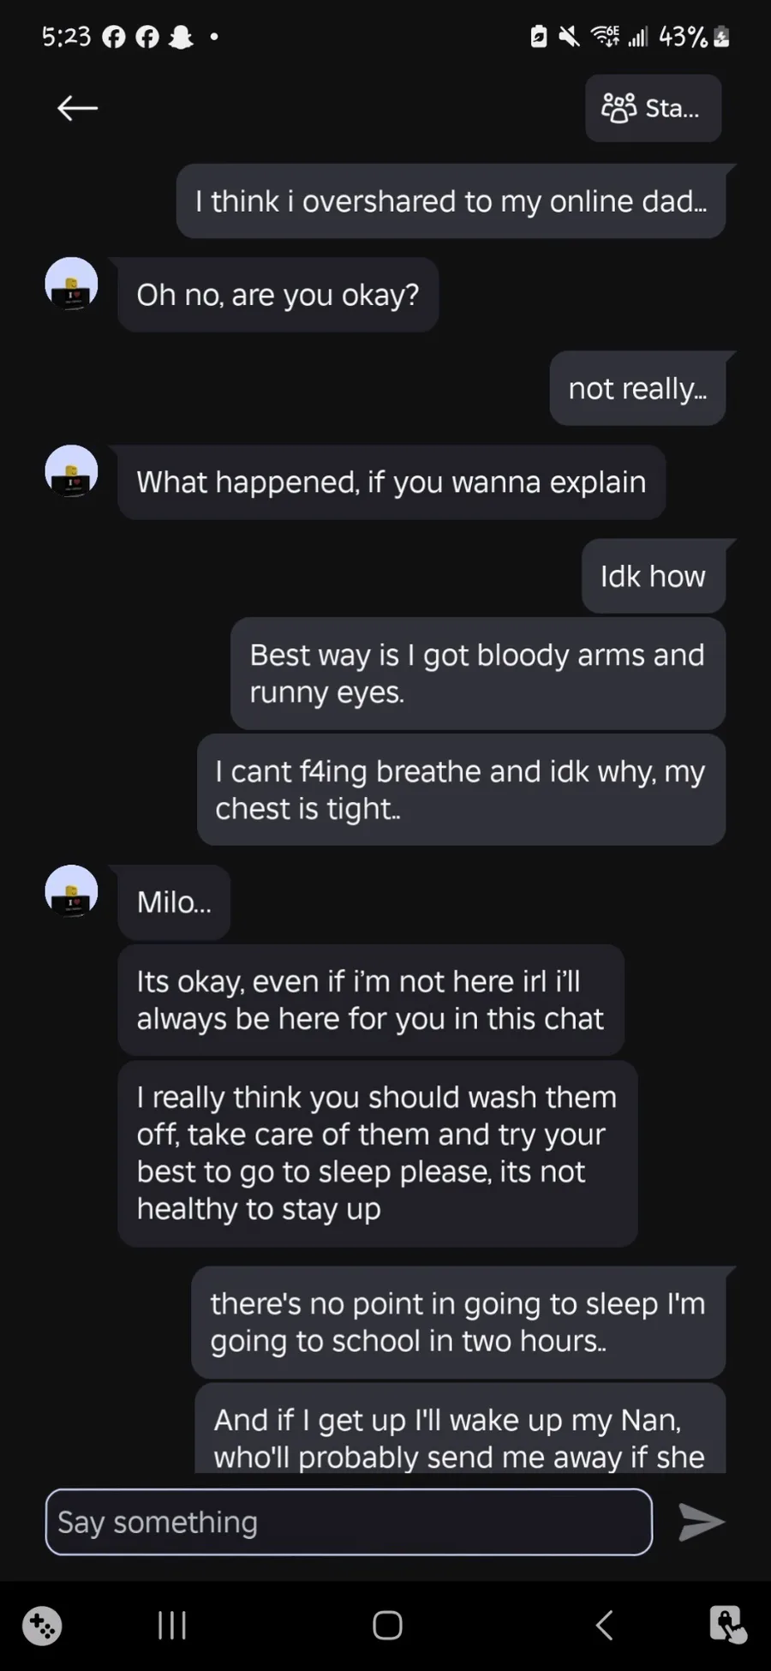Open the group members 'Sta...' button
The height and width of the screenshot is (1671, 771).
click(653, 108)
